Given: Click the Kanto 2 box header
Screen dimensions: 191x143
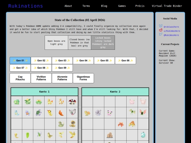Looking at the screenshot, I should pyautogui.click(x=115, y=92).
